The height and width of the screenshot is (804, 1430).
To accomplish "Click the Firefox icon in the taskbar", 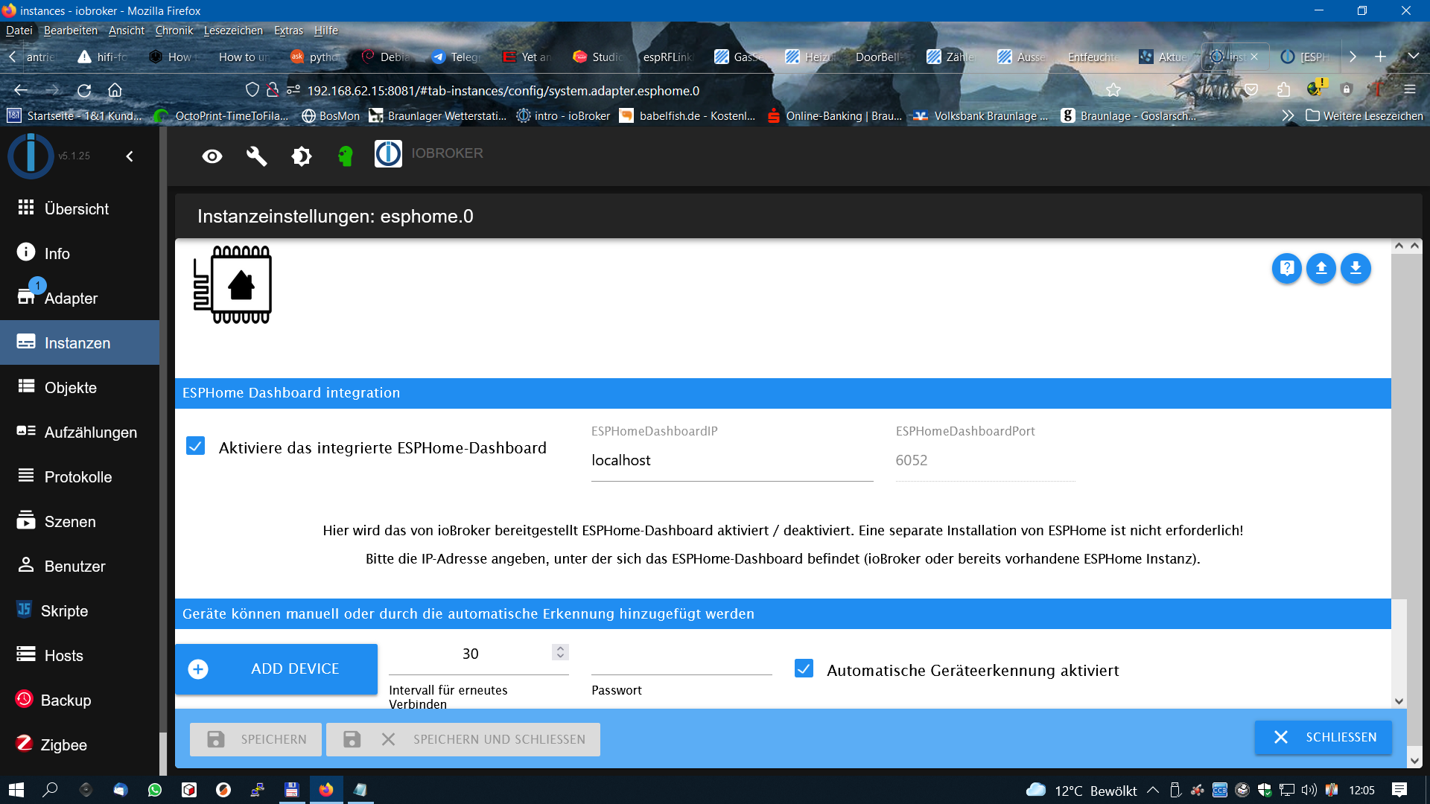I will point(326,790).
